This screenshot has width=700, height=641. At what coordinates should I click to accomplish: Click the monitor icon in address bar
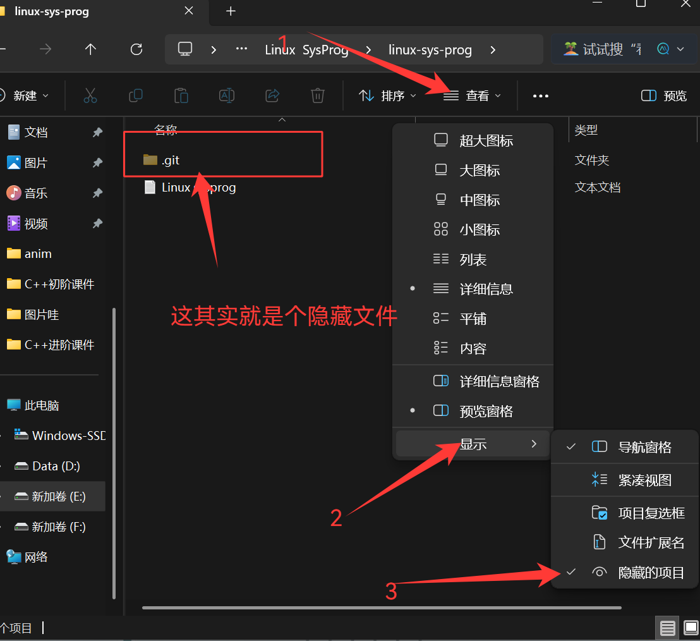pyautogui.click(x=185, y=49)
